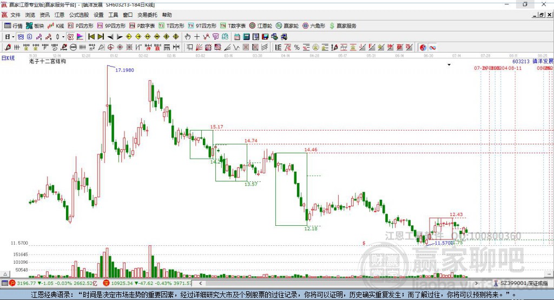Open the 文件 menu
The image size is (554, 300).
(x=15, y=15)
